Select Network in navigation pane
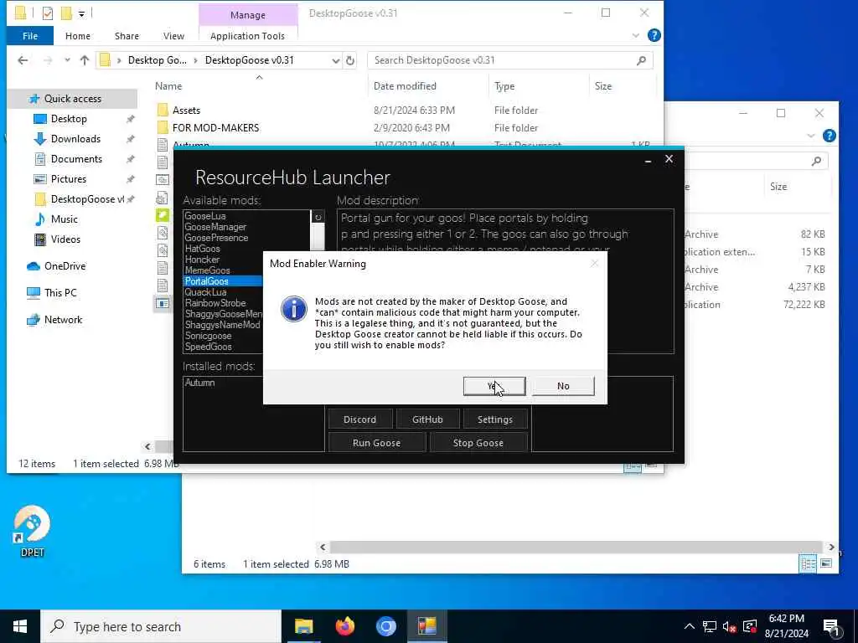Viewport: 858px width, 643px height. coord(63,320)
